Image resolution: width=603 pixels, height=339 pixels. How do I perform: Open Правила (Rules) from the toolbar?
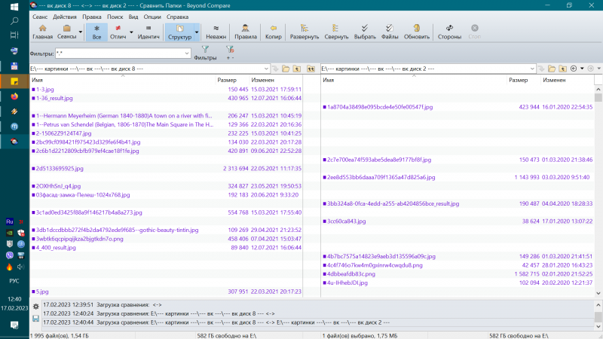point(246,32)
